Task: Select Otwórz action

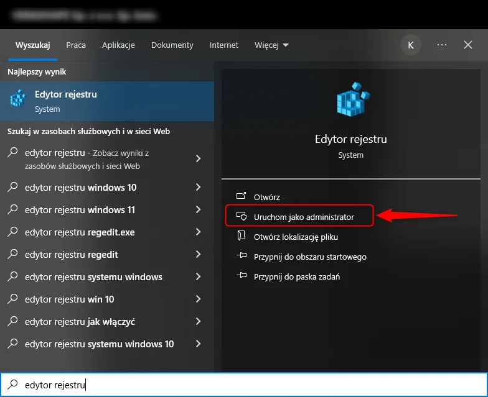Action: (x=266, y=197)
